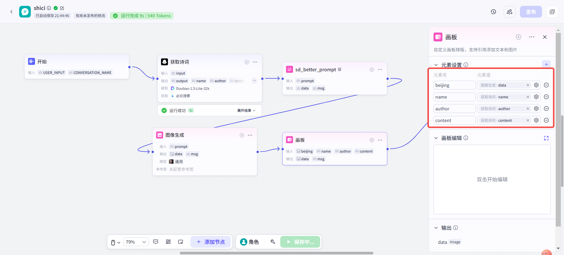
Task: Run the 图像生成 node alone
Action: pyautogui.click(x=242, y=135)
